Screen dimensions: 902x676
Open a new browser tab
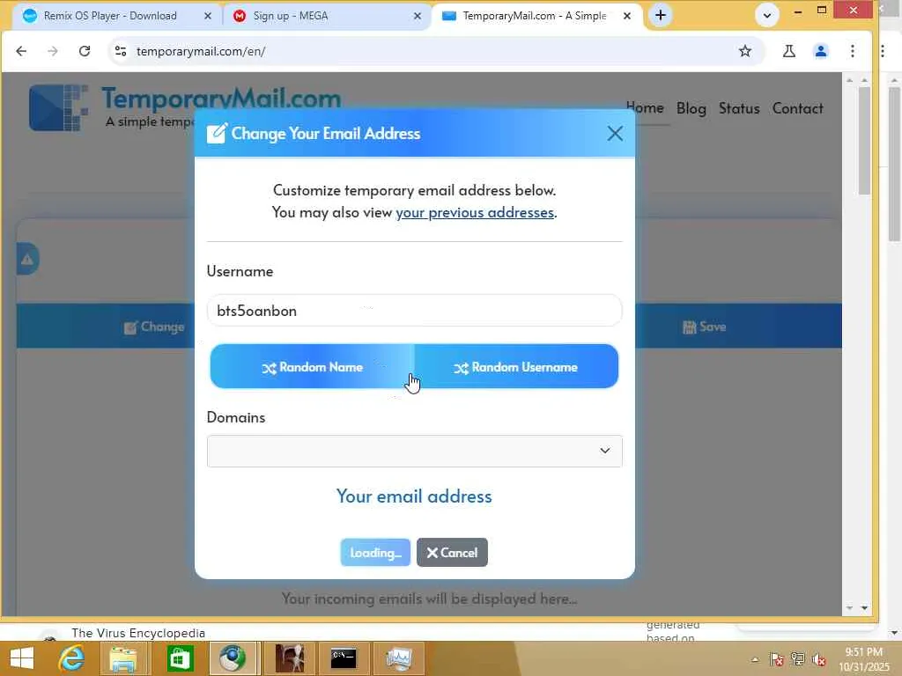661,16
